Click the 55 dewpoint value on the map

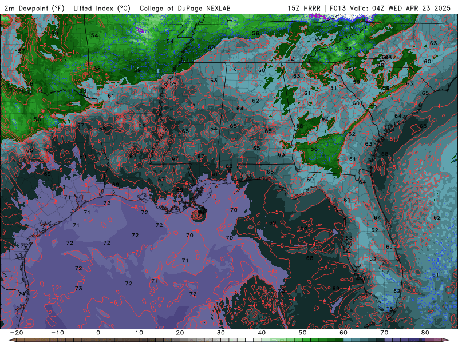(x=348, y=48)
